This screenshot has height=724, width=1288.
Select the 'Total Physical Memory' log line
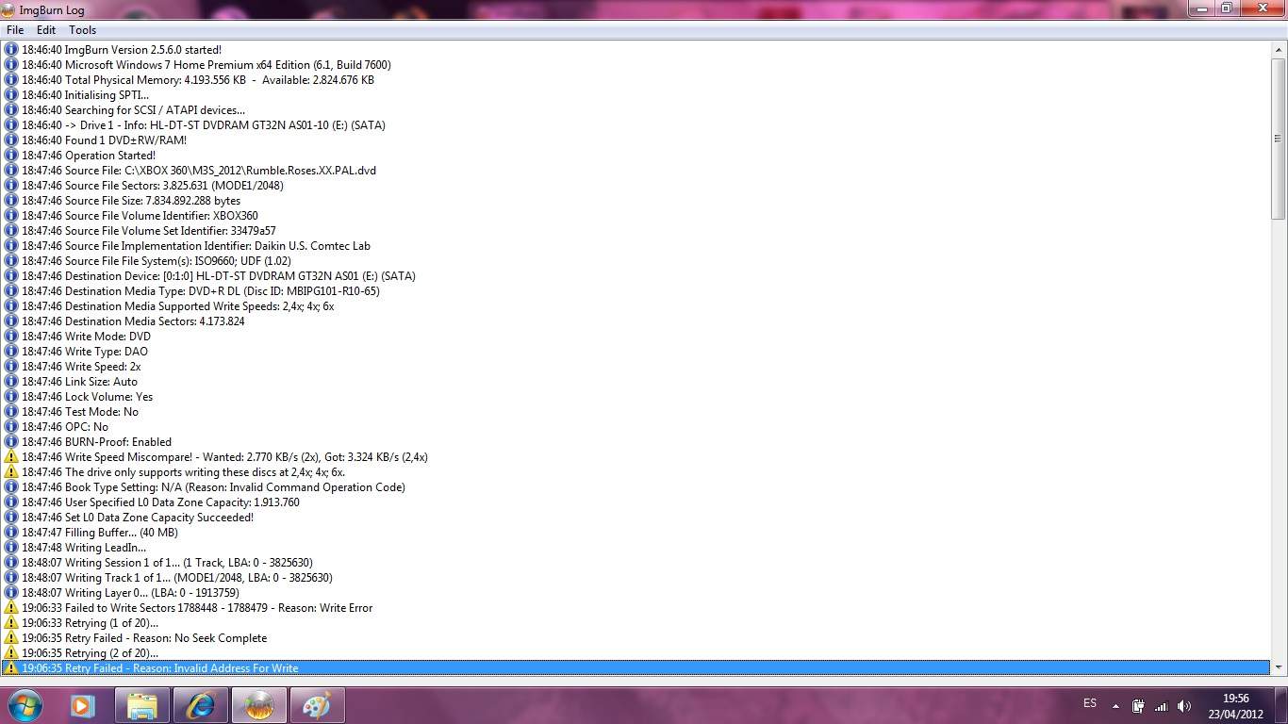[x=636, y=80]
